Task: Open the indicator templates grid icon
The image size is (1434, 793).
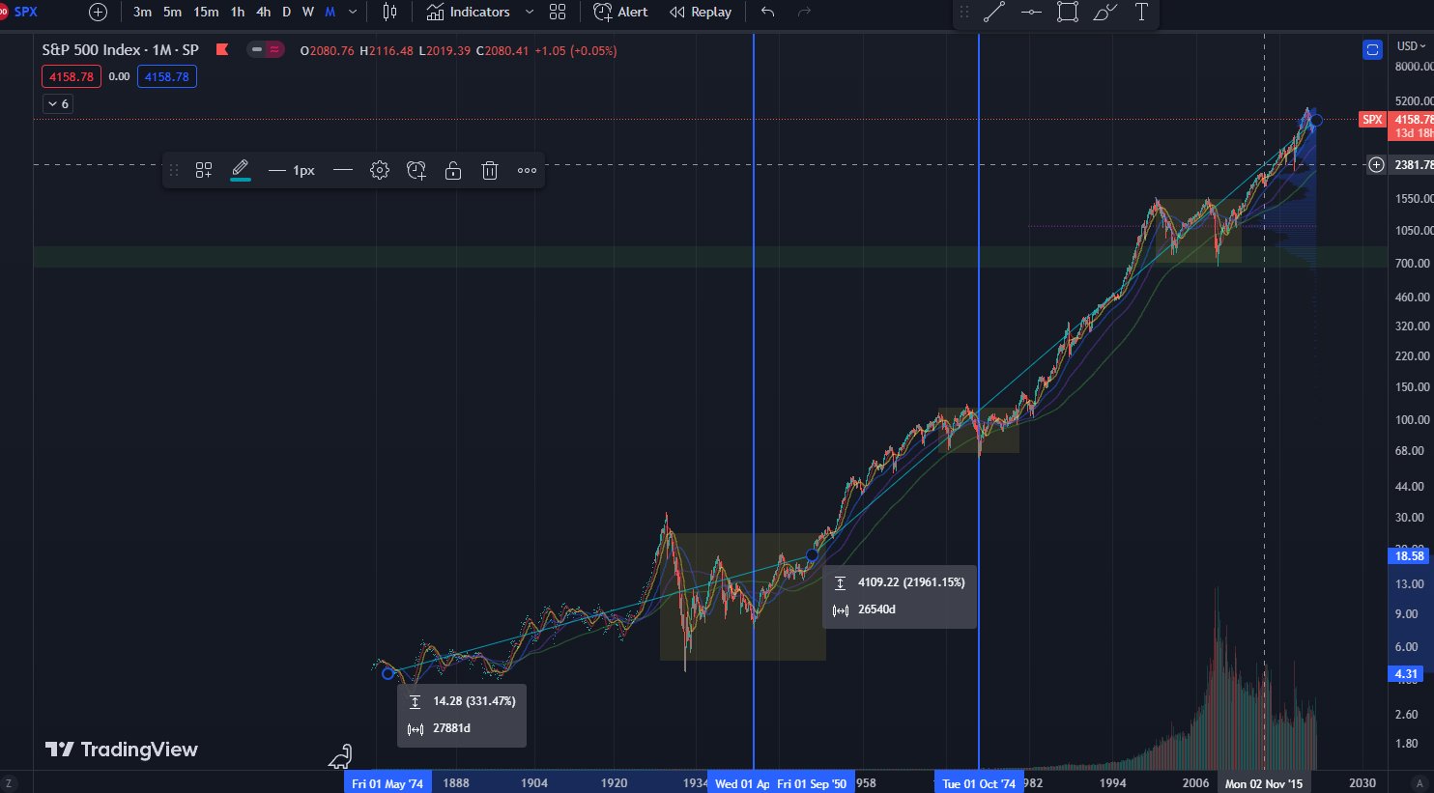Action: 558,12
